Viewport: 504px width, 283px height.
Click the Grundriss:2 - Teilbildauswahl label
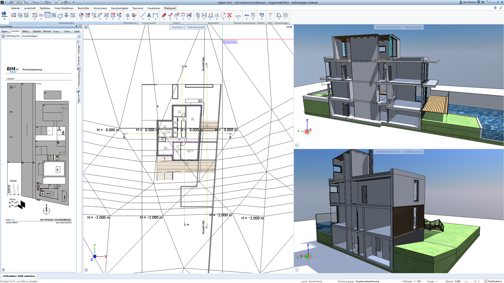pyautogui.click(x=188, y=27)
